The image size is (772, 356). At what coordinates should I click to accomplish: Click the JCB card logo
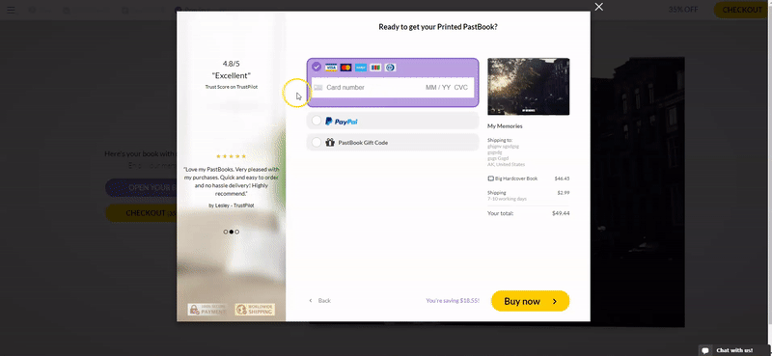pyautogui.click(x=375, y=68)
